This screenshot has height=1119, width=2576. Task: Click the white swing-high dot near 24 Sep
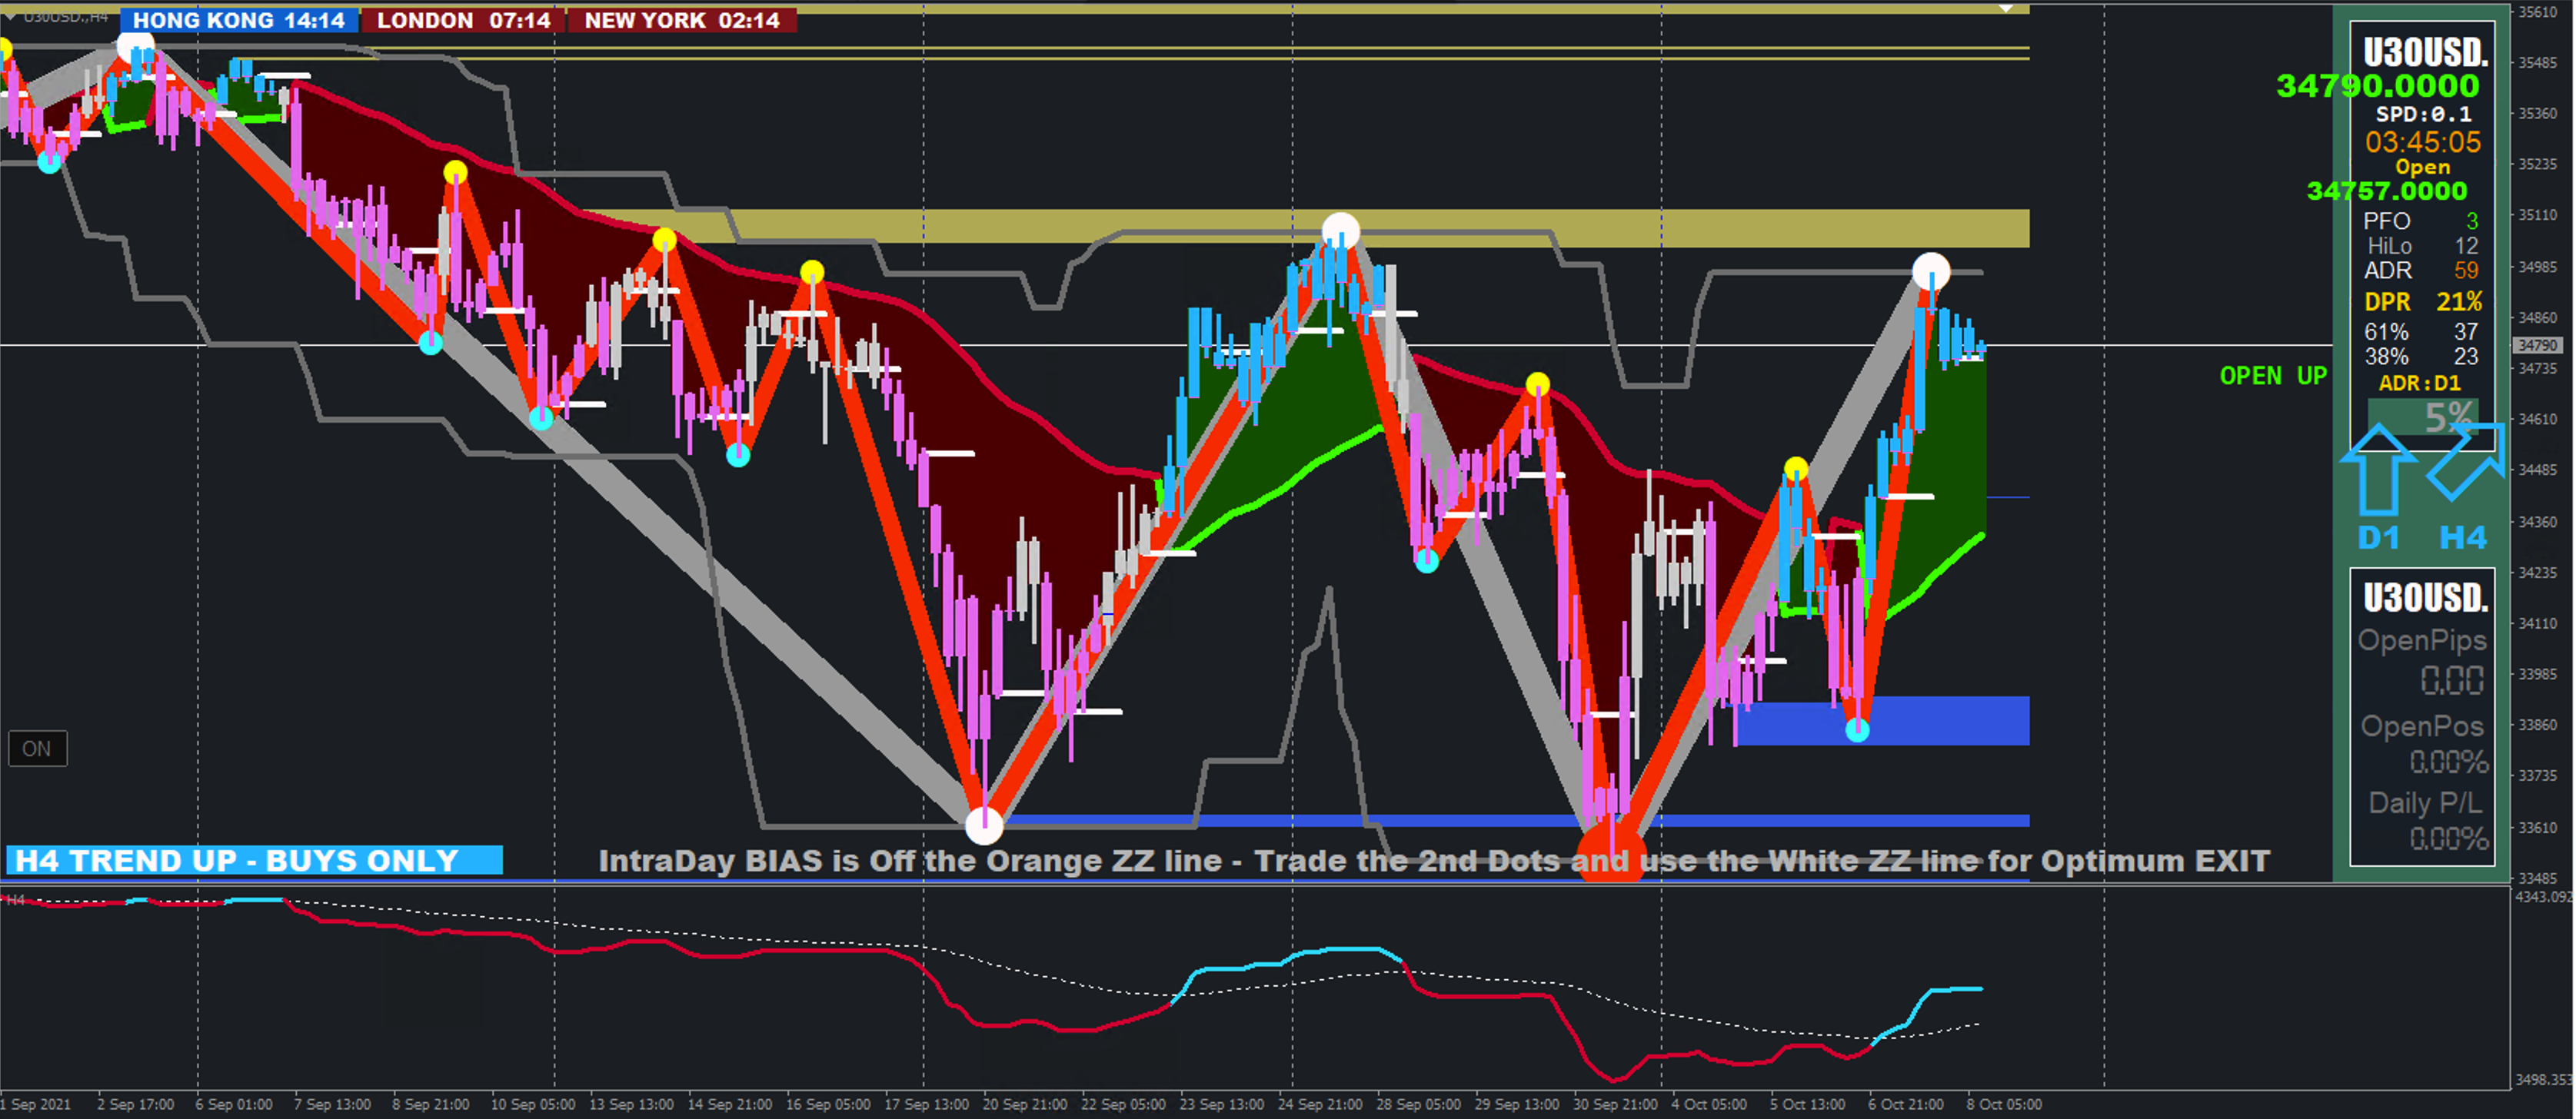pos(1340,232)
